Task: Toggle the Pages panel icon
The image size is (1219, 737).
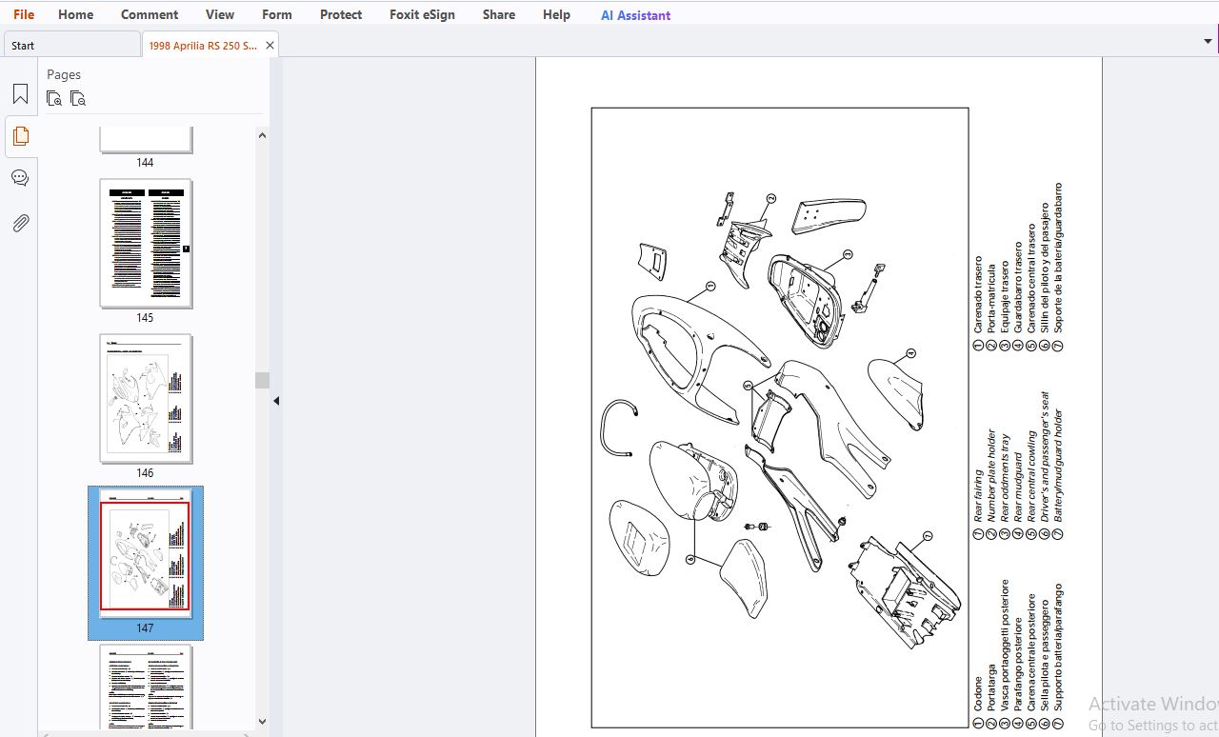Action: (x=20, y=136)
